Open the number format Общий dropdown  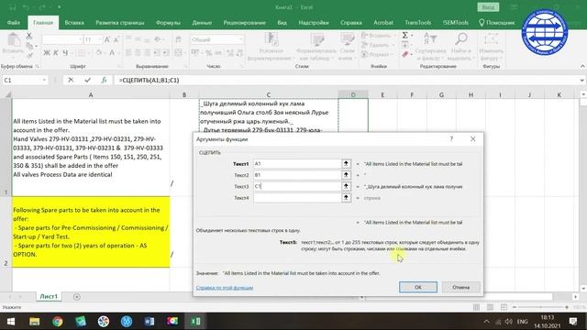pos(240,39)
